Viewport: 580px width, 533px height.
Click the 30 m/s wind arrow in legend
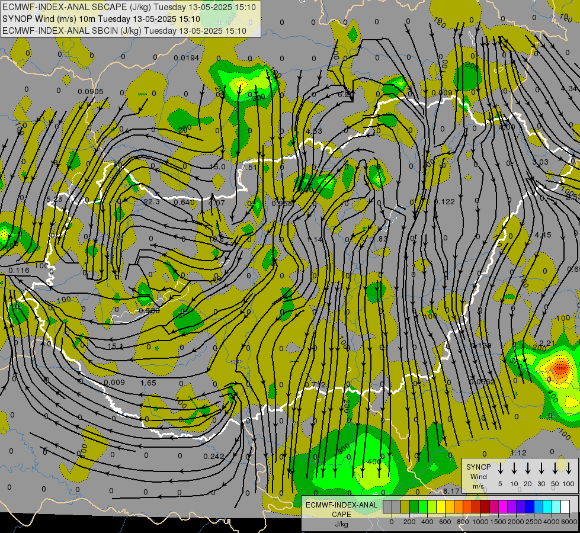click(x=541, y=468)
